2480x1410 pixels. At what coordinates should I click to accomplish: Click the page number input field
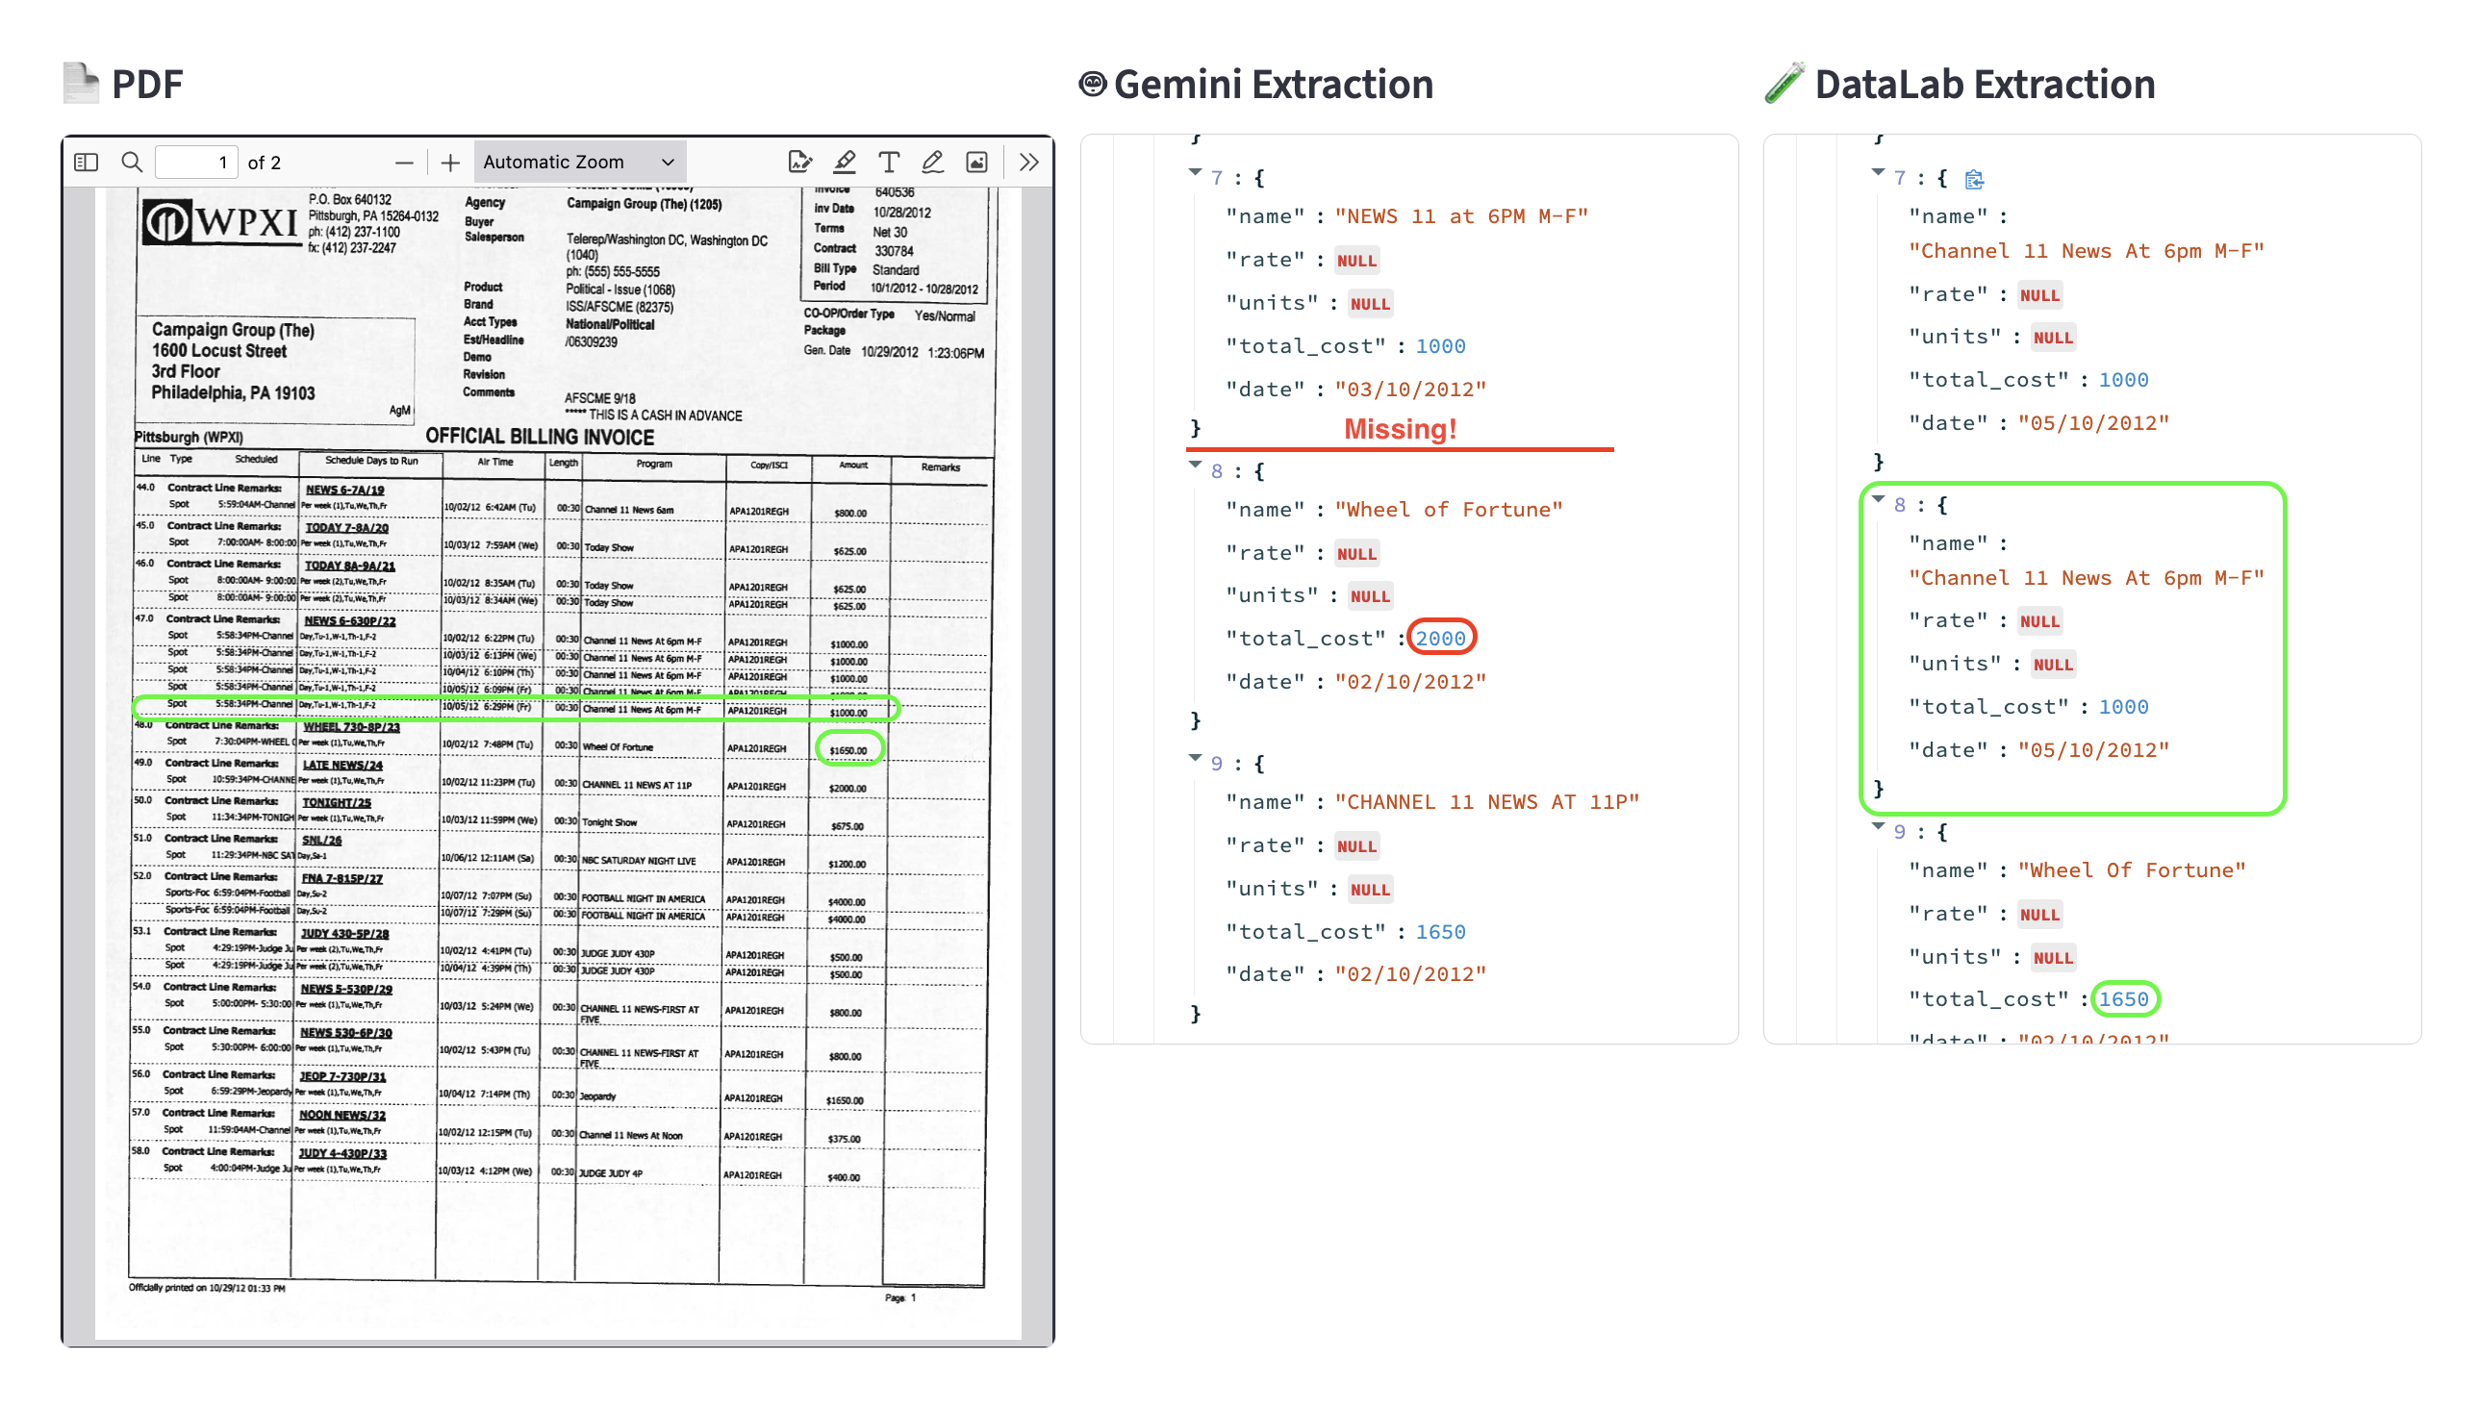[197, 162]
